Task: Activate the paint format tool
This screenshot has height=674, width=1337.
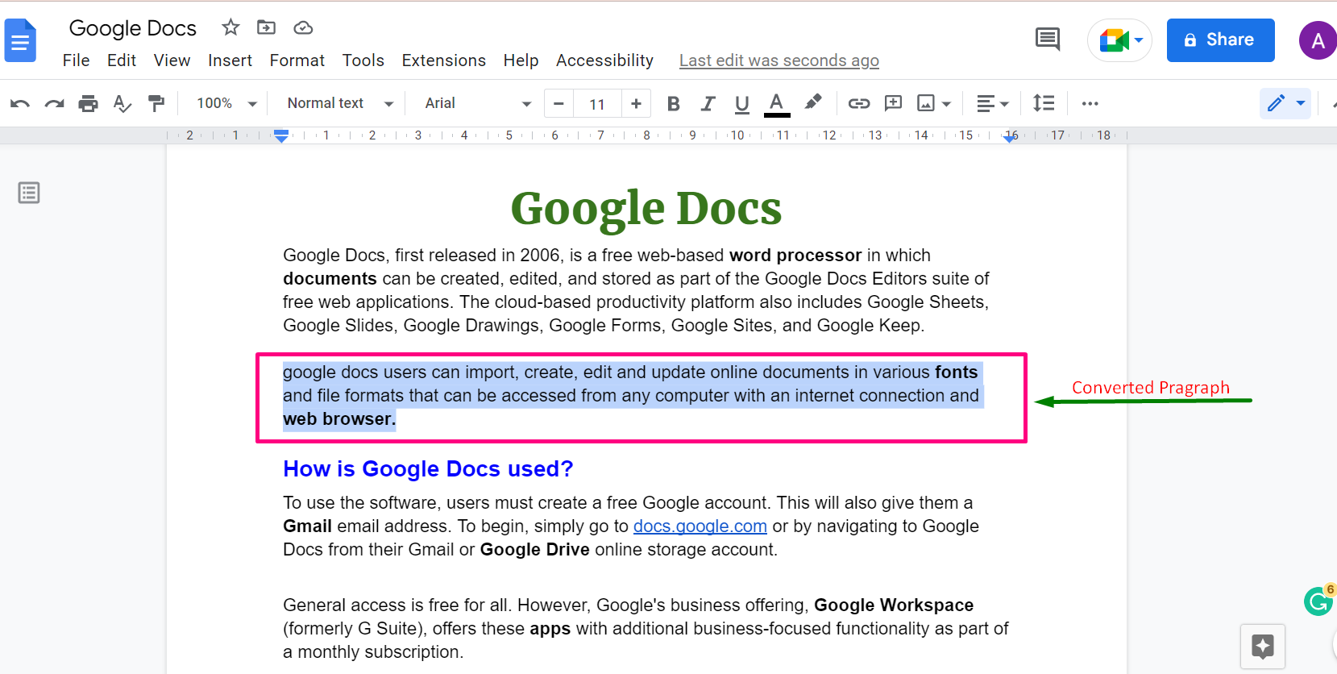Action: (x=156, y=103)
